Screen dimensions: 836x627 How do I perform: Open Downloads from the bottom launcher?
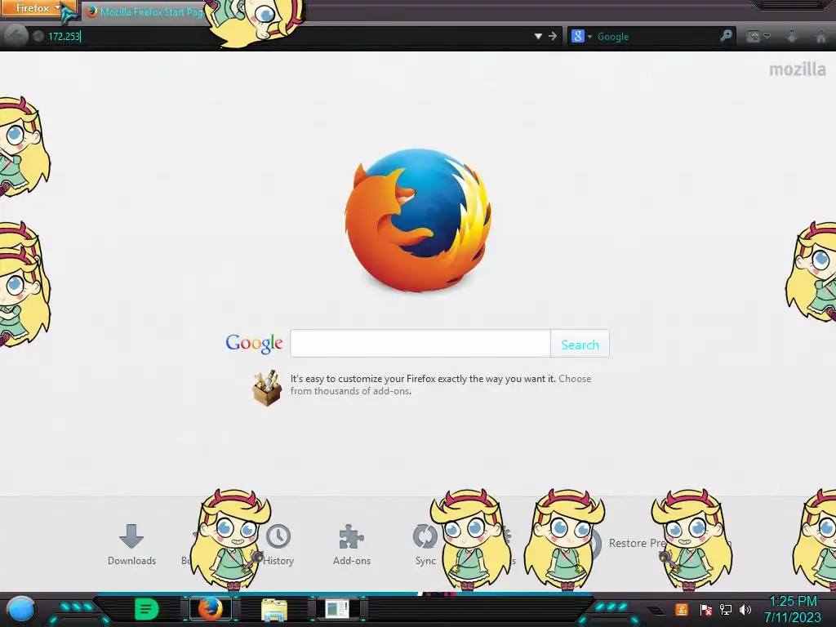click(131, 545)
